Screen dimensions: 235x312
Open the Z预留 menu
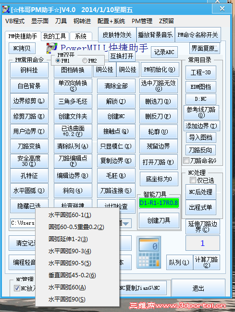[166, 21]
